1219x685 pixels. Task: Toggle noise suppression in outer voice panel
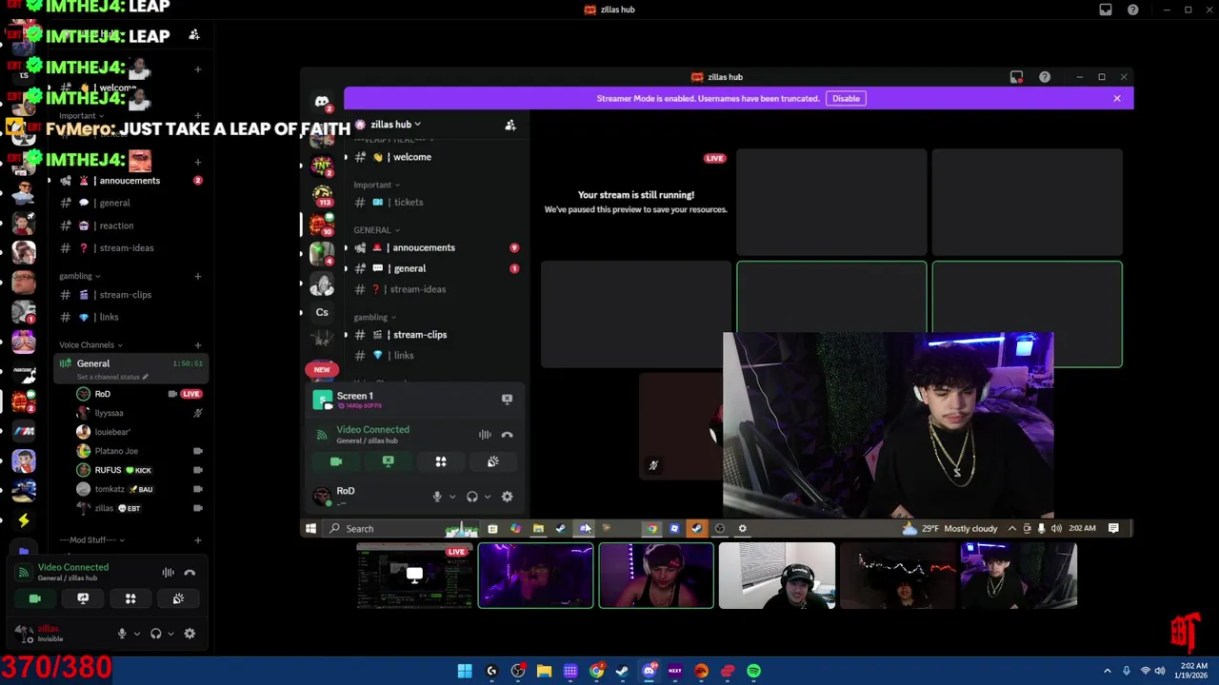coord(169,573)
